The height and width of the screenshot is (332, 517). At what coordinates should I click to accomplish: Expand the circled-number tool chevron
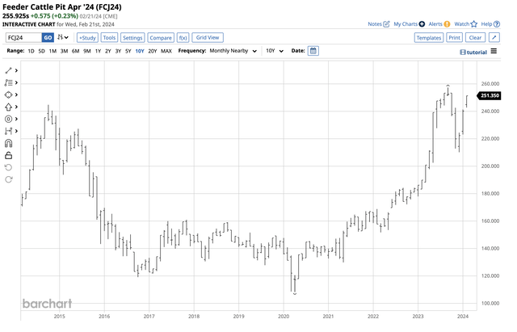pos(16,119)
